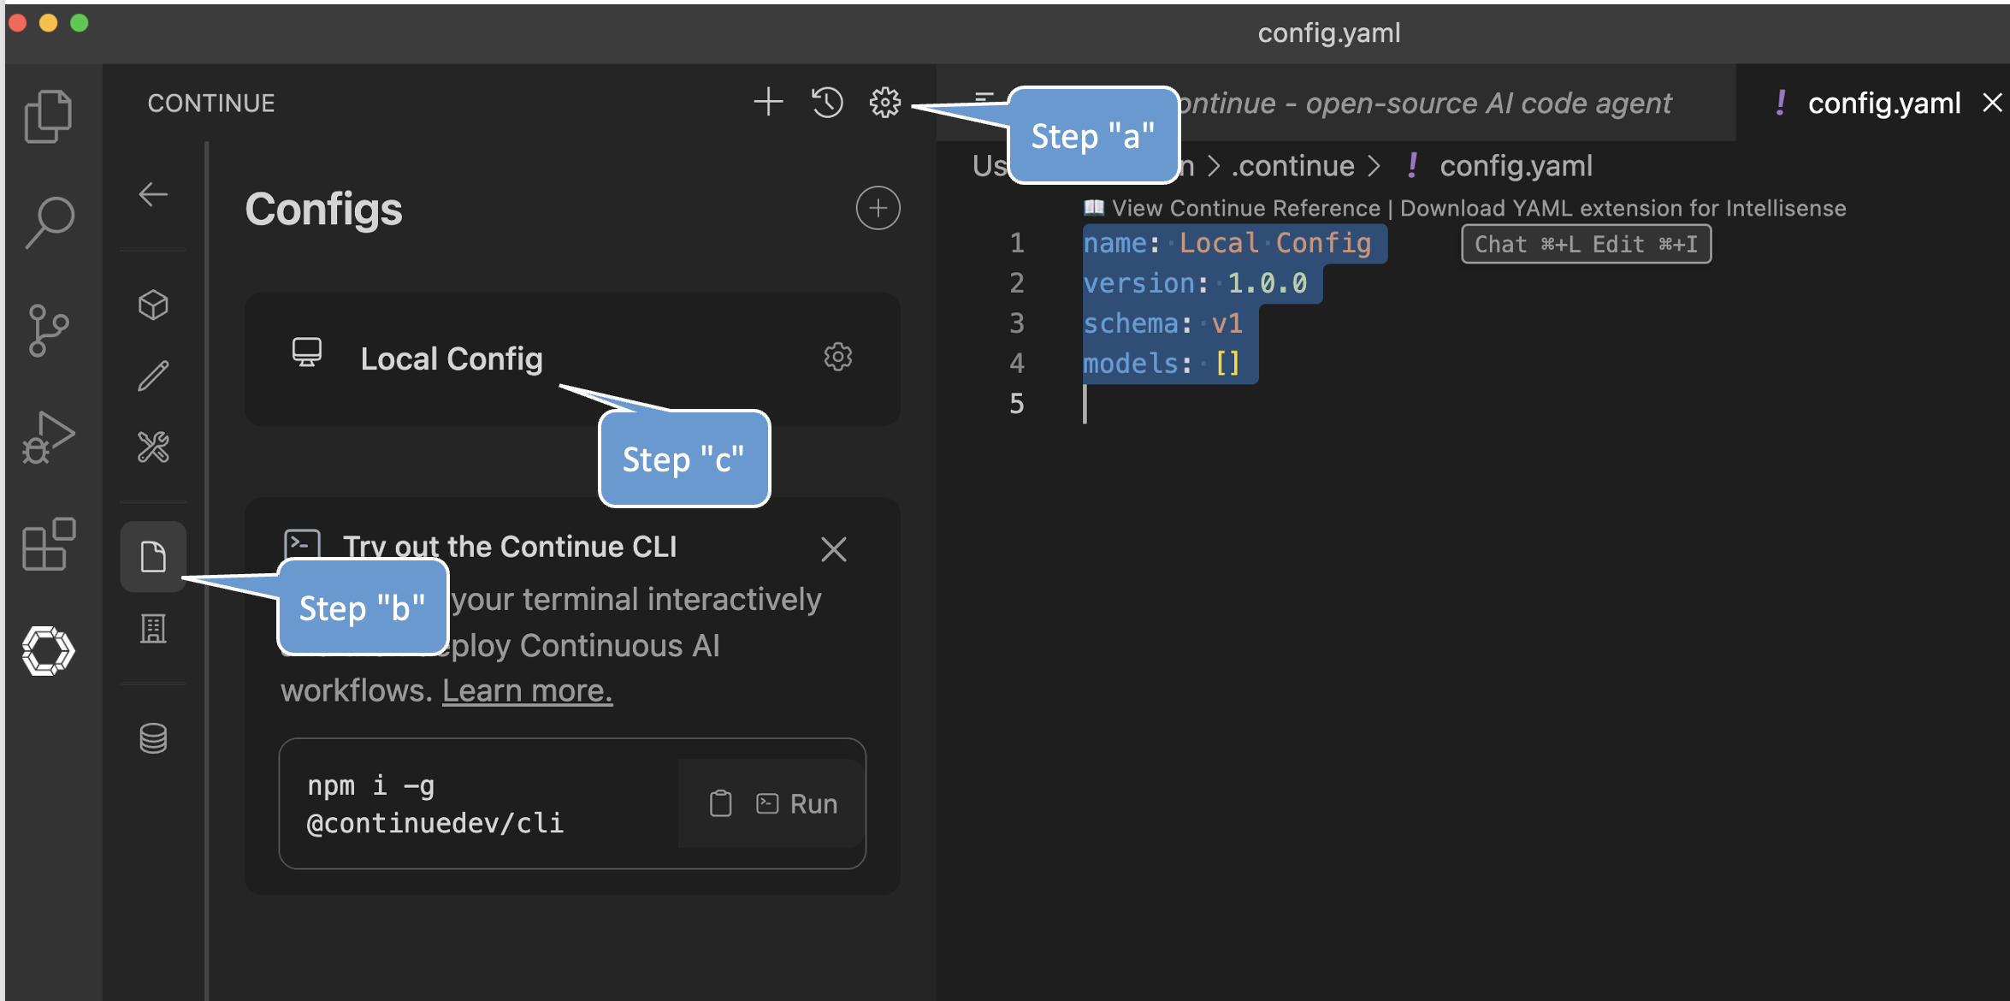Image resolution: width=2010 pixels, height=1001 pixels.
Task: Open Continue session history
Action: coord(827,103)
